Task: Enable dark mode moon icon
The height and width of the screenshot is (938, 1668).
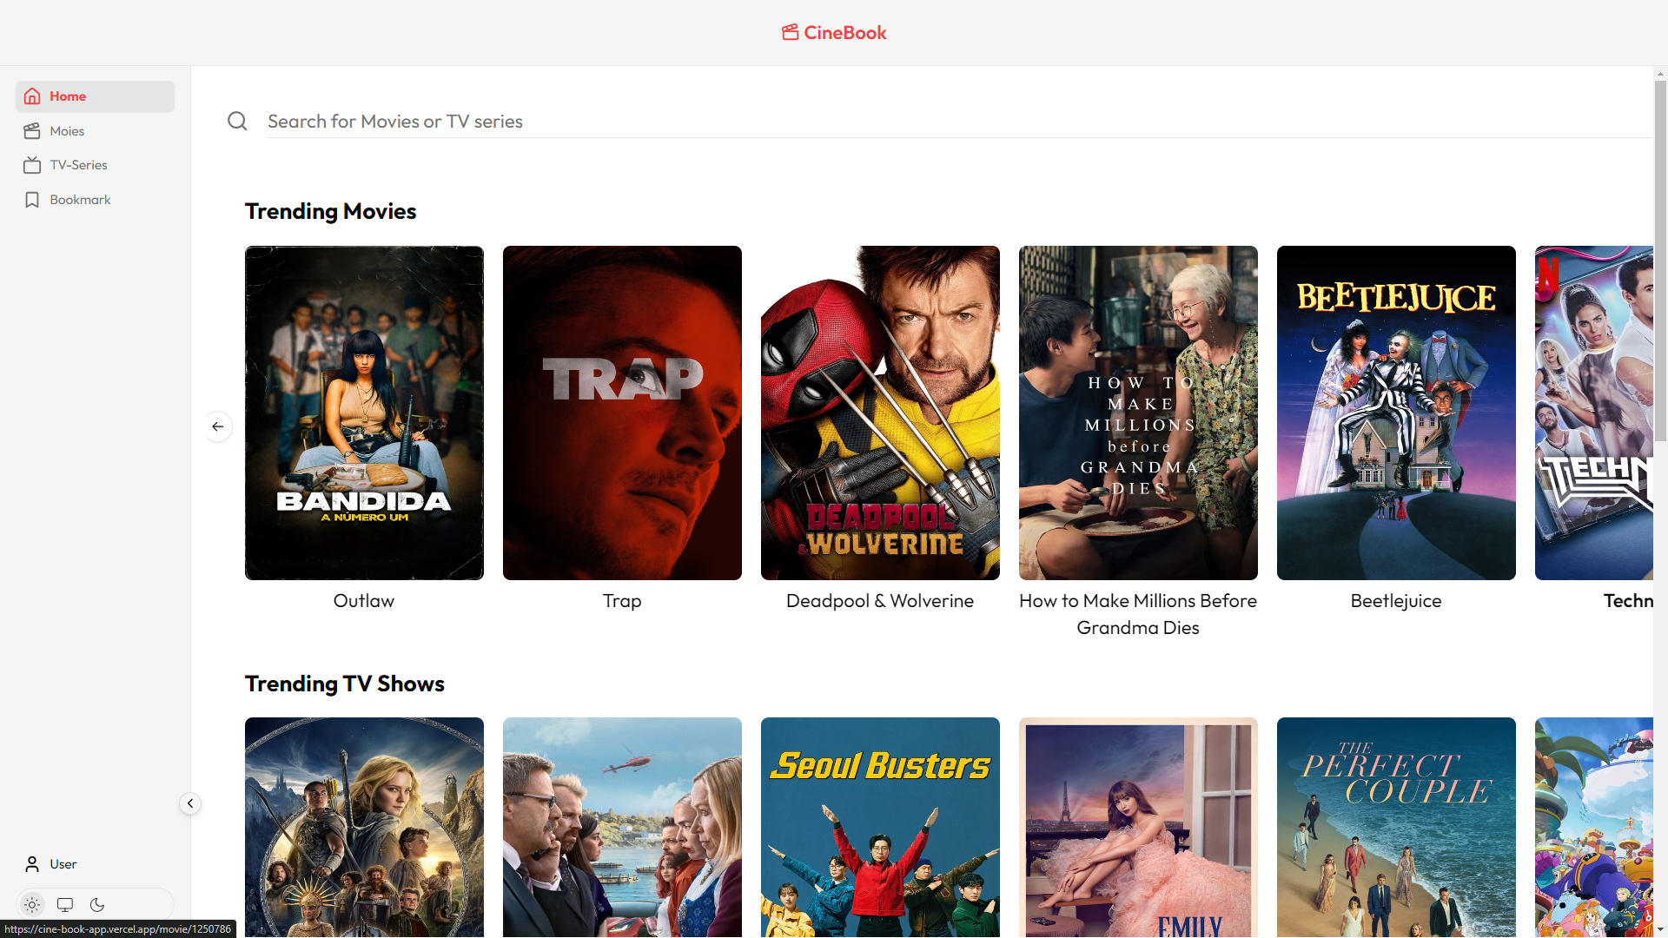Action: pos(97,905)
